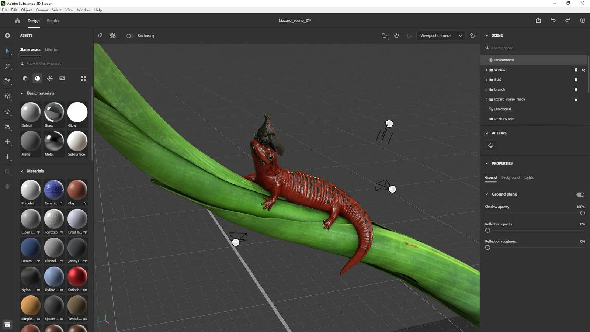This screenshot has width=590, height=332.
Task: Click the Search Scene field
Action: (x=535, y=48)
